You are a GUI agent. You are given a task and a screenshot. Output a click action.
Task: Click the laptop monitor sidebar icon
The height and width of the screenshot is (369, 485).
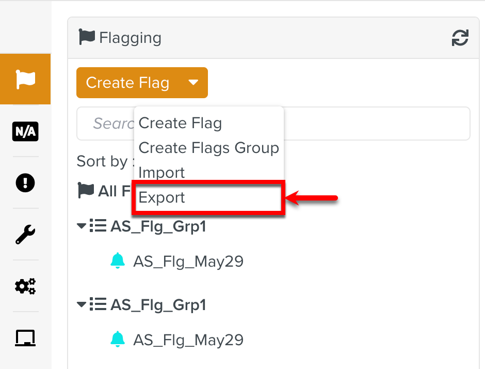tap(25, 337)
